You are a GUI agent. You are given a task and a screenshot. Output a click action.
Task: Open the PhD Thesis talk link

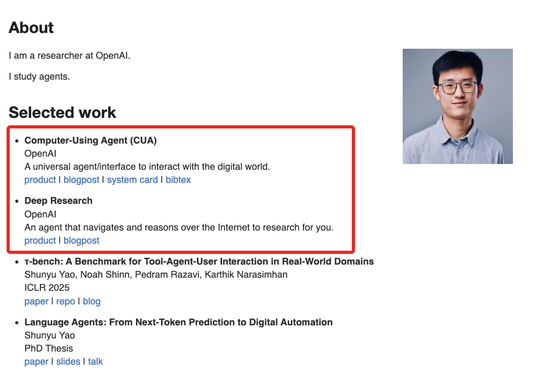pyautogui.click(x=96, y=362)
